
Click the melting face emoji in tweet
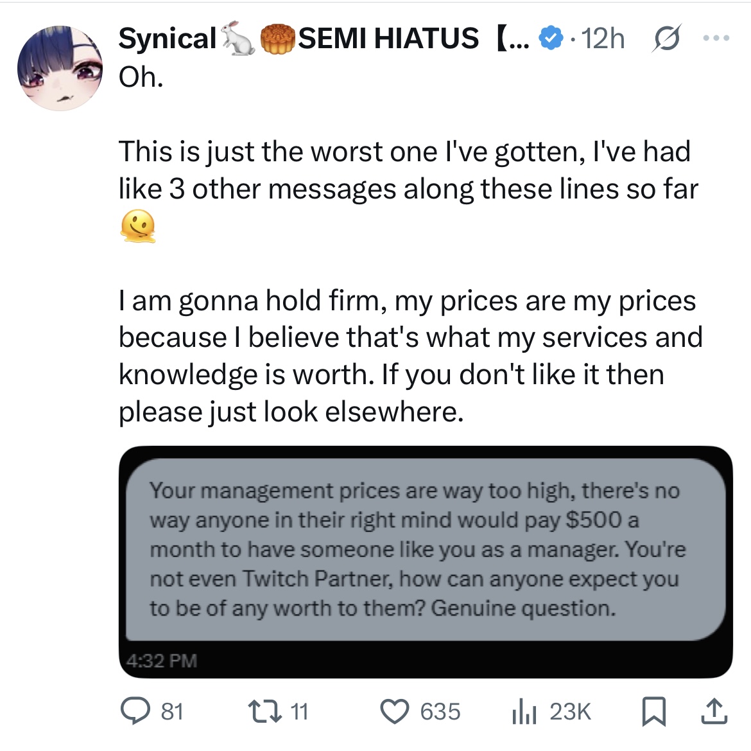coord(137,225)
